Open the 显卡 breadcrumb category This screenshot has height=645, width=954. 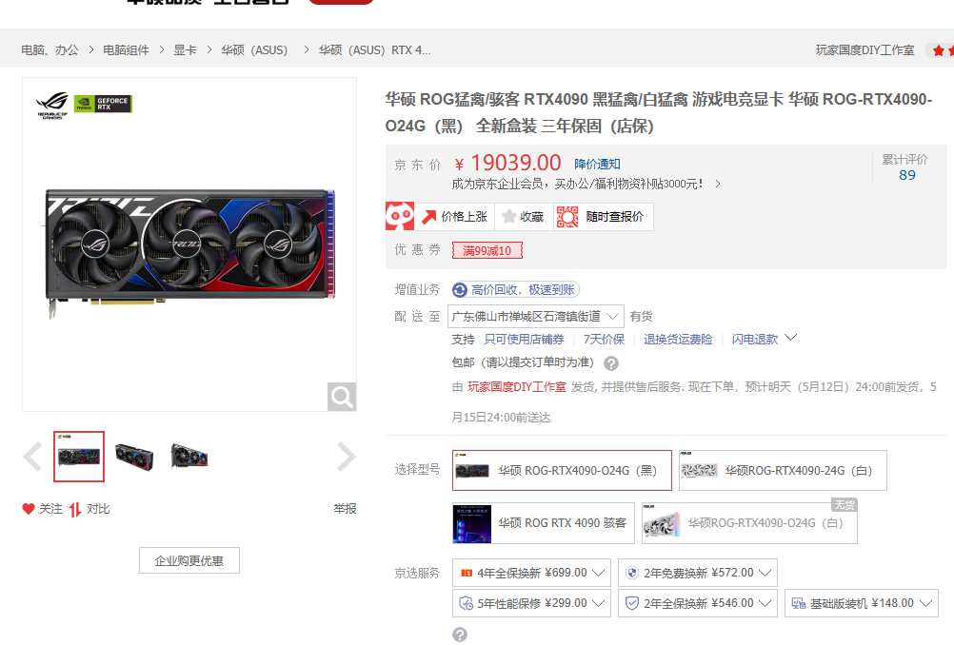185,50
